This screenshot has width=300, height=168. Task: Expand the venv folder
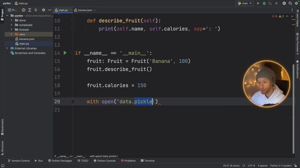(x=11, y=34)
